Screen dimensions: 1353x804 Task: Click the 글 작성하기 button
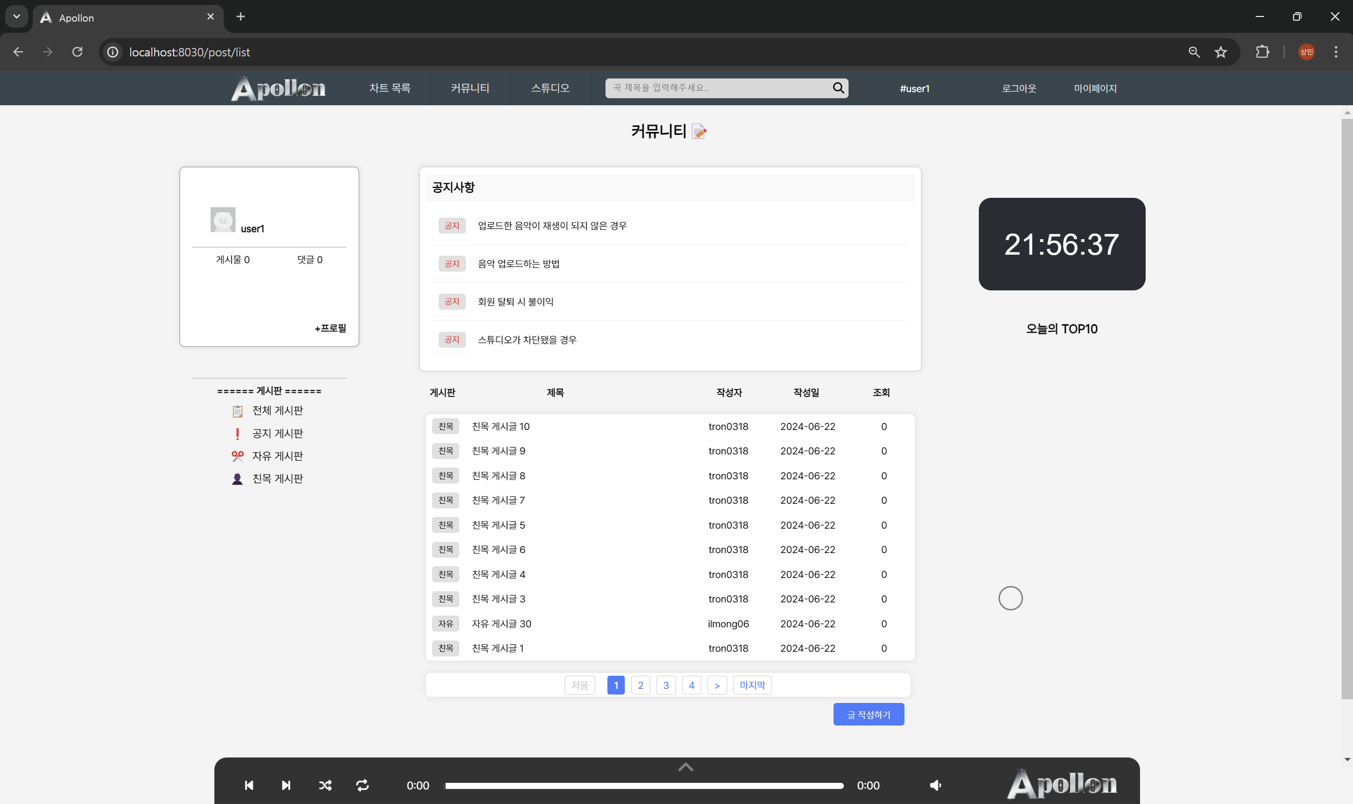[x=868, y=715]
